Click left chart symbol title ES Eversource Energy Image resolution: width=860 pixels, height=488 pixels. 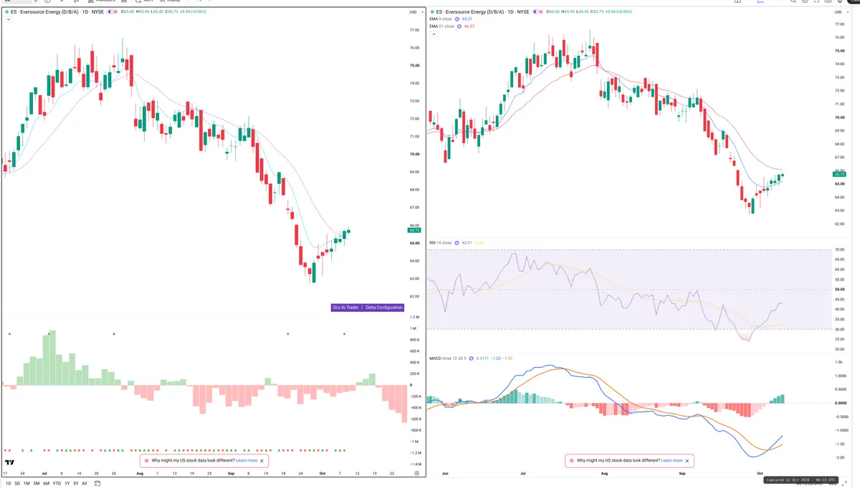[57, 11]
